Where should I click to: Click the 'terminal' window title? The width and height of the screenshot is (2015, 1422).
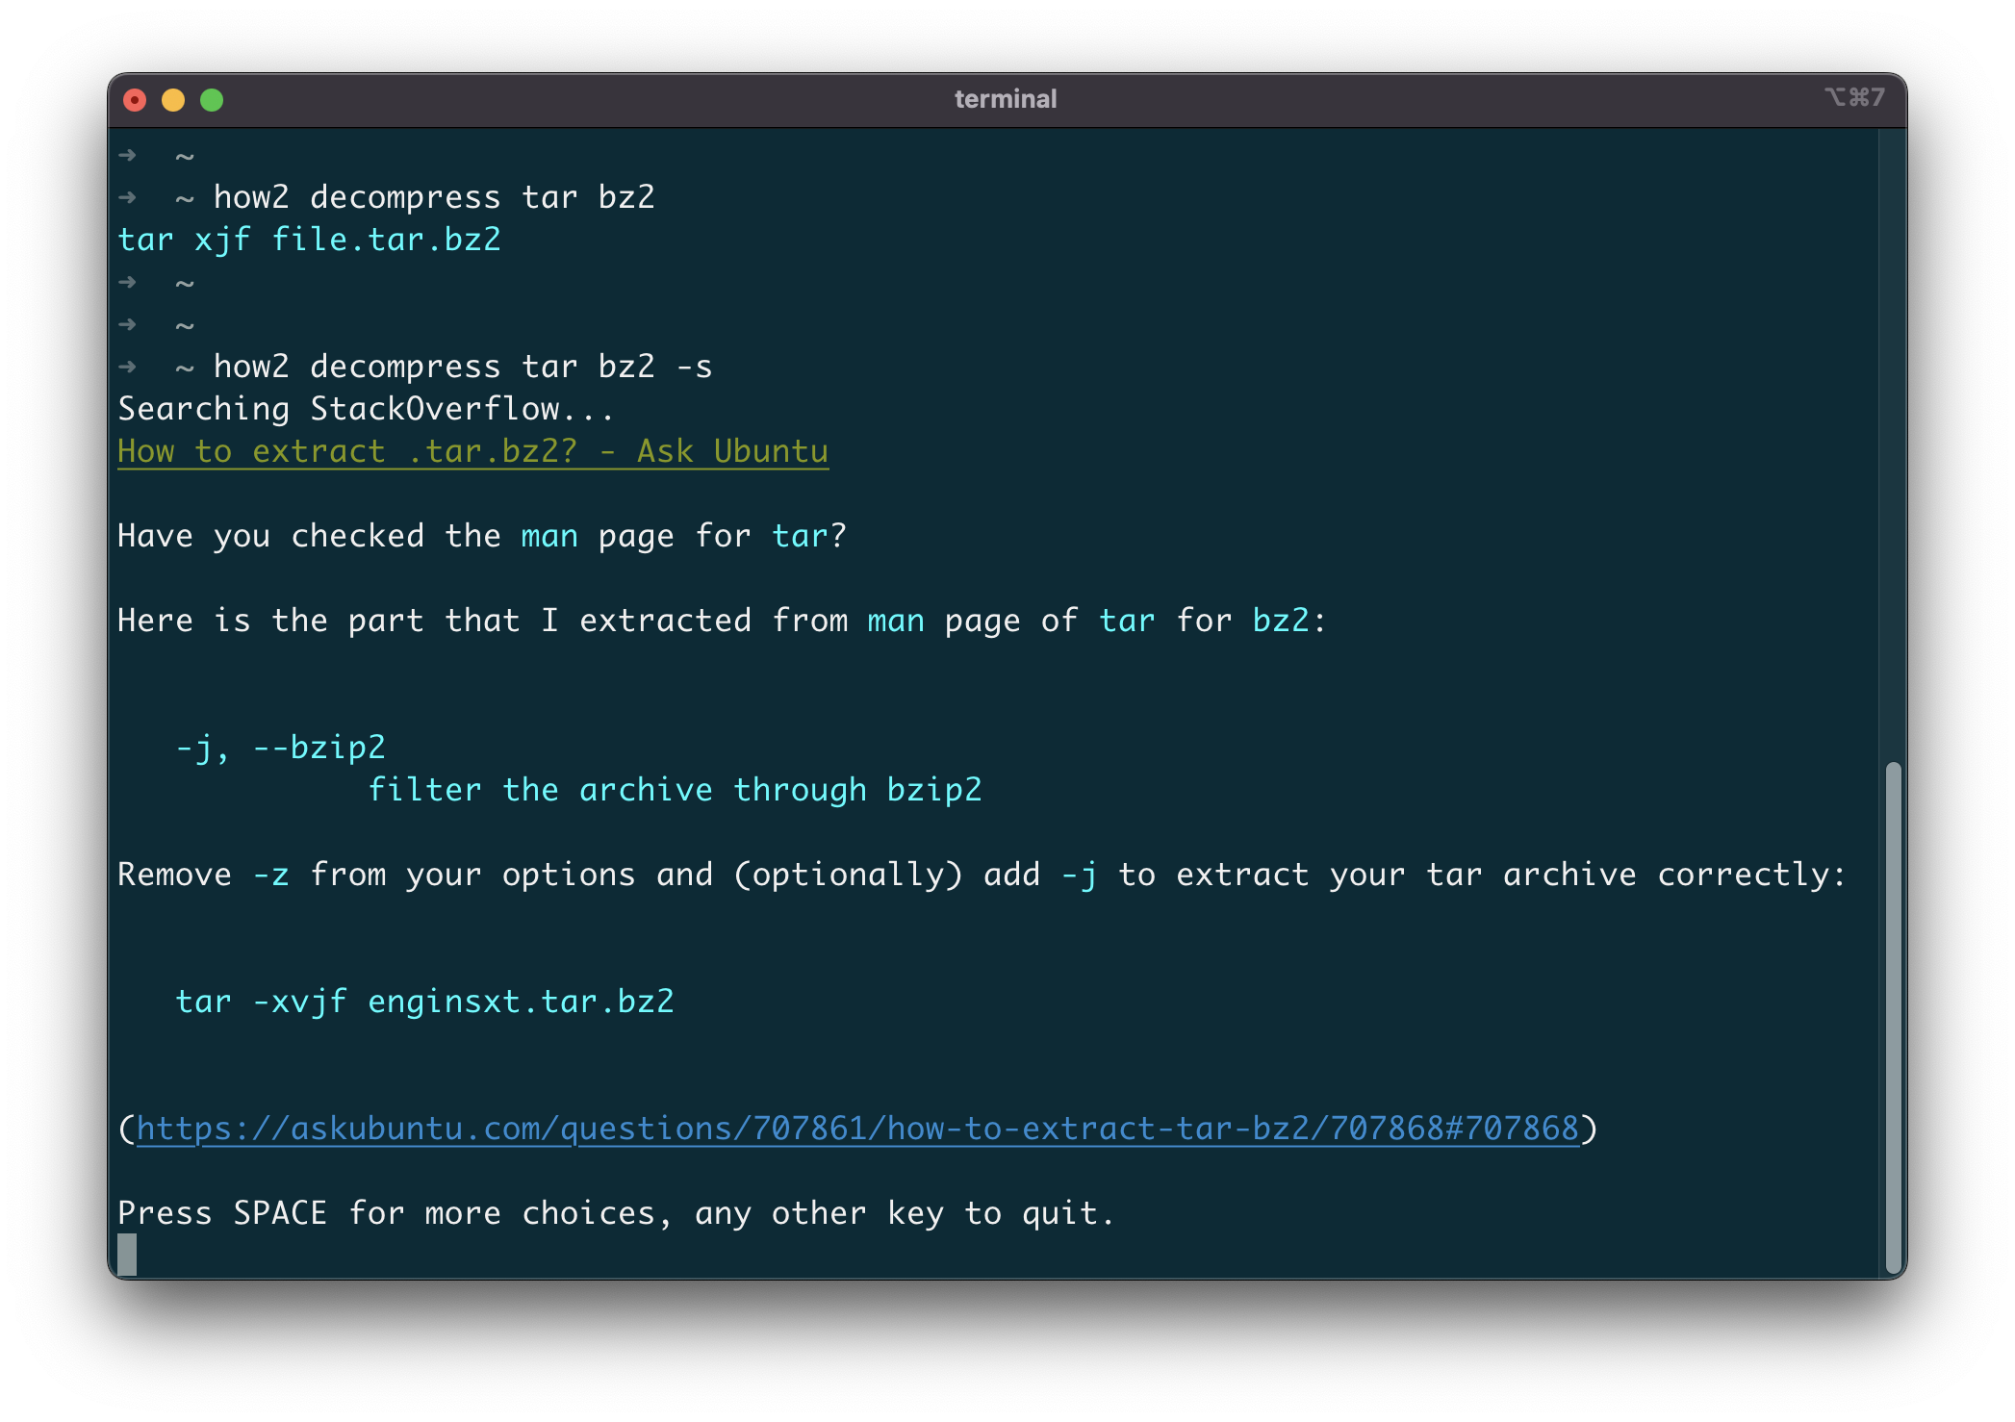tap(1005, 97)
